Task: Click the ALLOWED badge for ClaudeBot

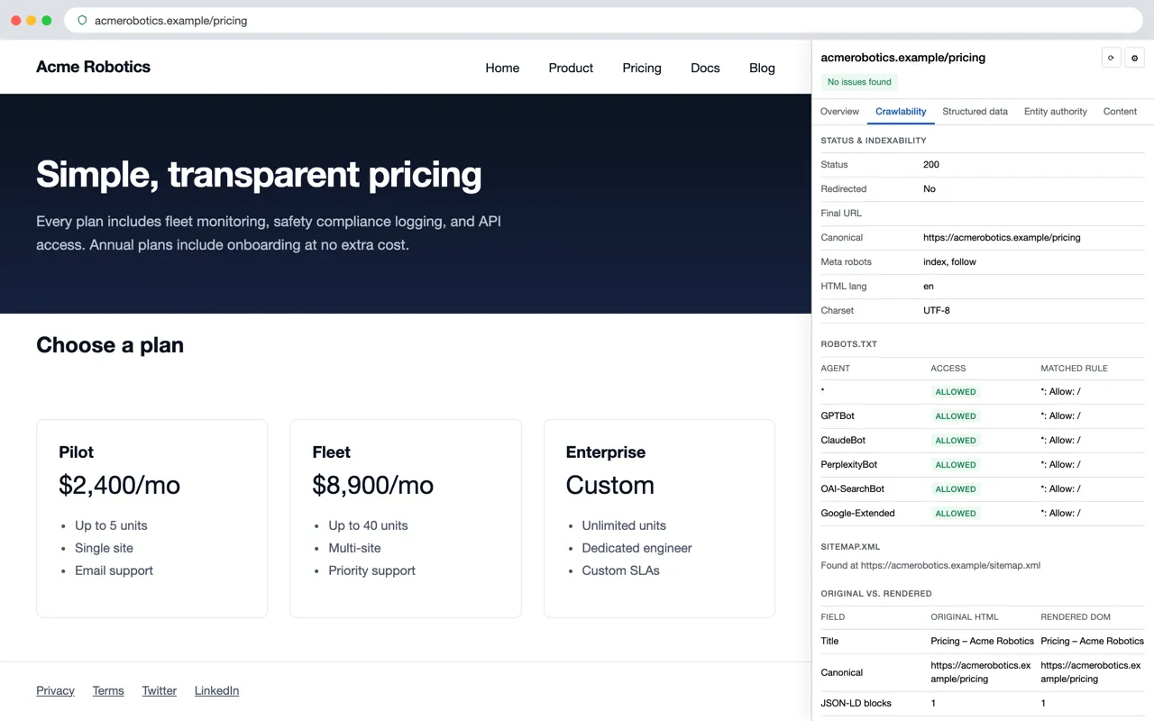Action: (956, 441)
